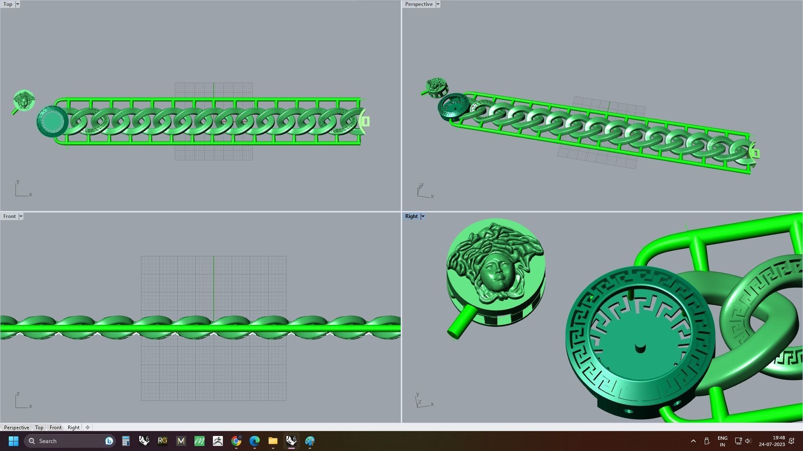
Task: Click the Top viewport title label
Action: [x=8, y=4]
